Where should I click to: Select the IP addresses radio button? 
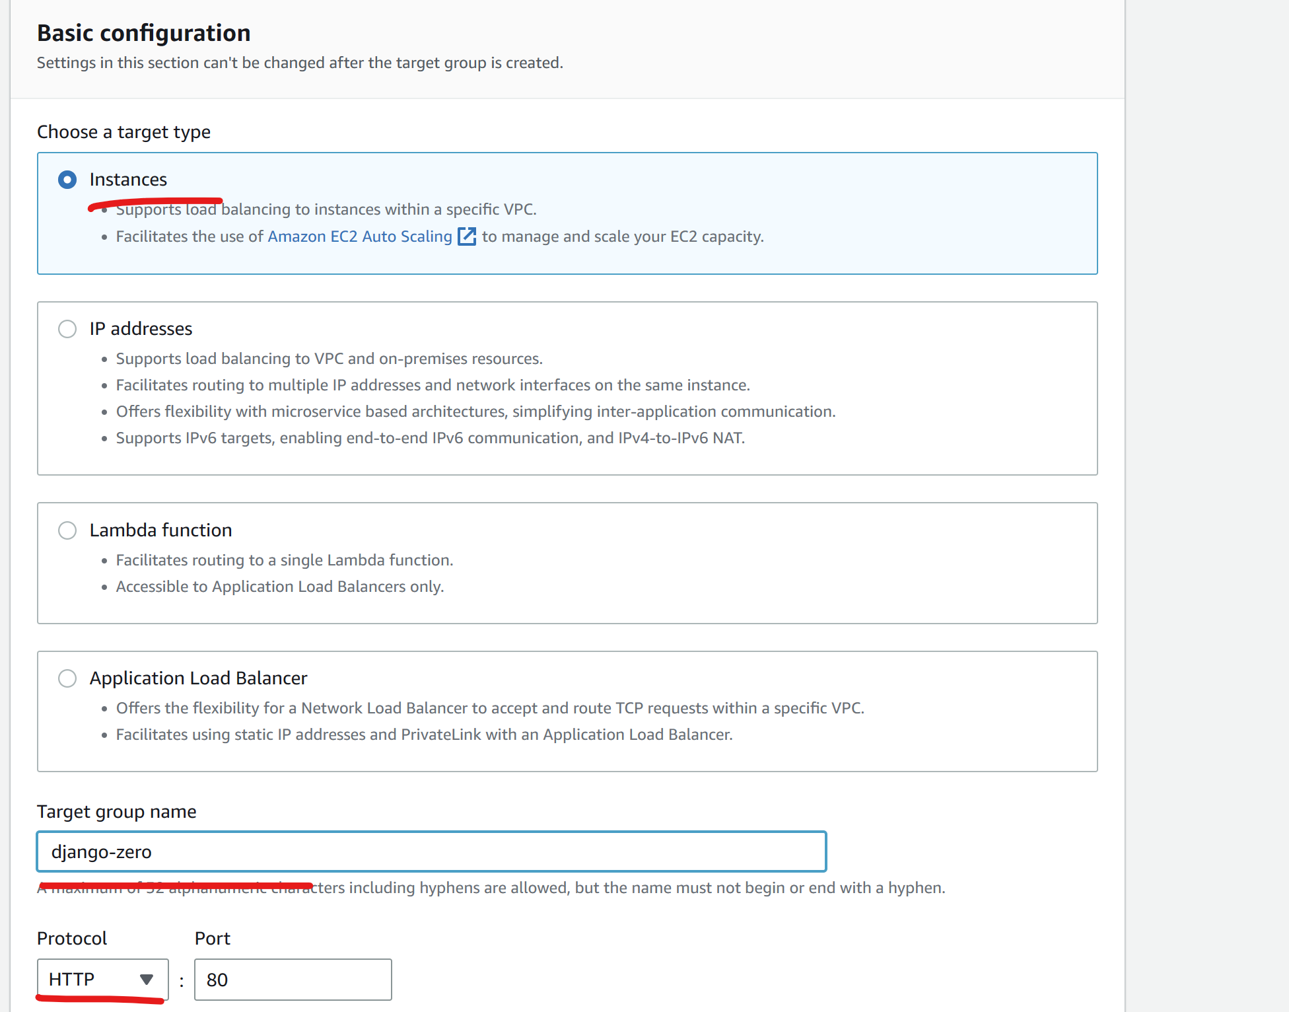(67, 329)
